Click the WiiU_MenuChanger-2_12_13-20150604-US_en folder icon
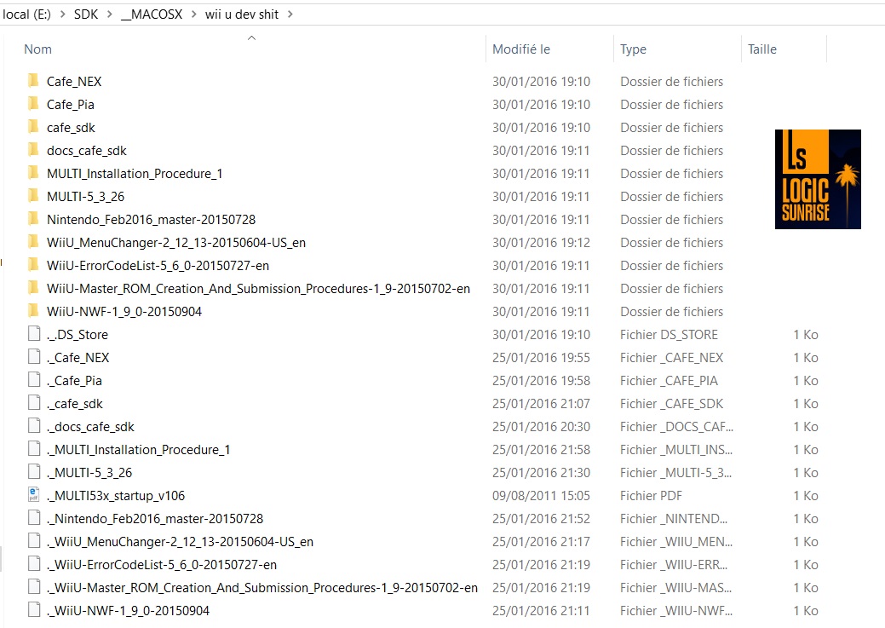The image size is (885, 628). coord(33,242)
